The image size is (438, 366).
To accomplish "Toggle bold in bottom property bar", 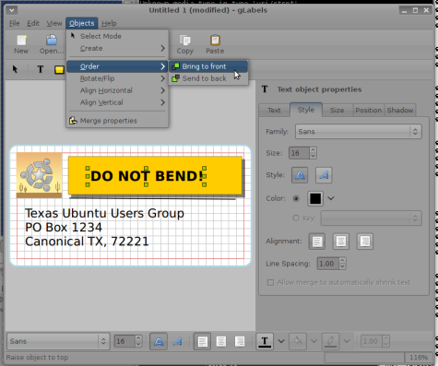I will click(x=159, y=341).
